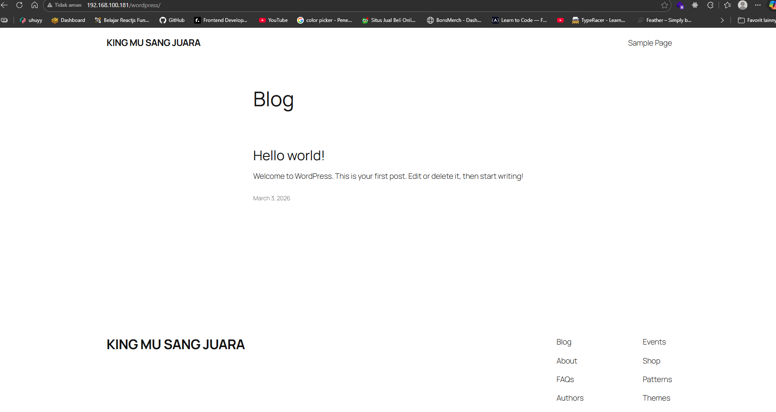Screen dimensions: 776x412
Task: Open the 'Feather – Simply b...' bookmark
Action: point(665,20)
